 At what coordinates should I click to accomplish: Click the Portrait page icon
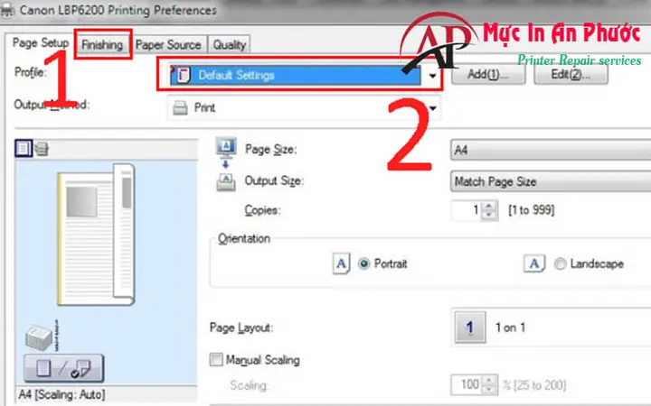tap(341, 263)
